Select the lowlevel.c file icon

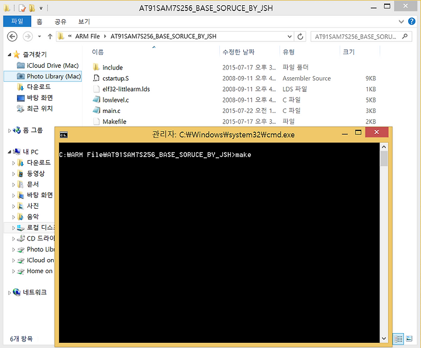click(96, 99)
